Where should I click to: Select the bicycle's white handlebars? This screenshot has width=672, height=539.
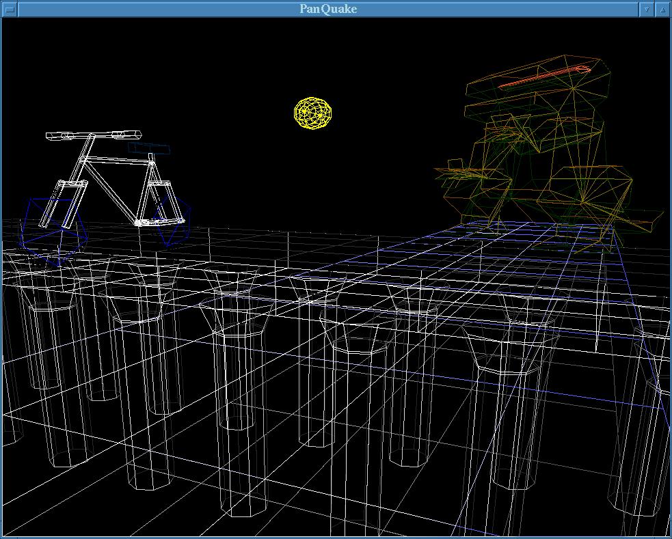(x=92, y=135)
